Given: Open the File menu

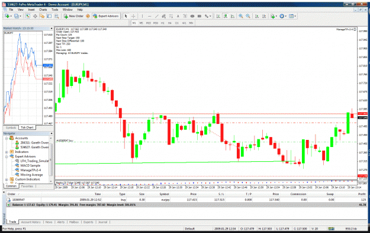Looking at the screenshot, I should click(x=11, y=9).
